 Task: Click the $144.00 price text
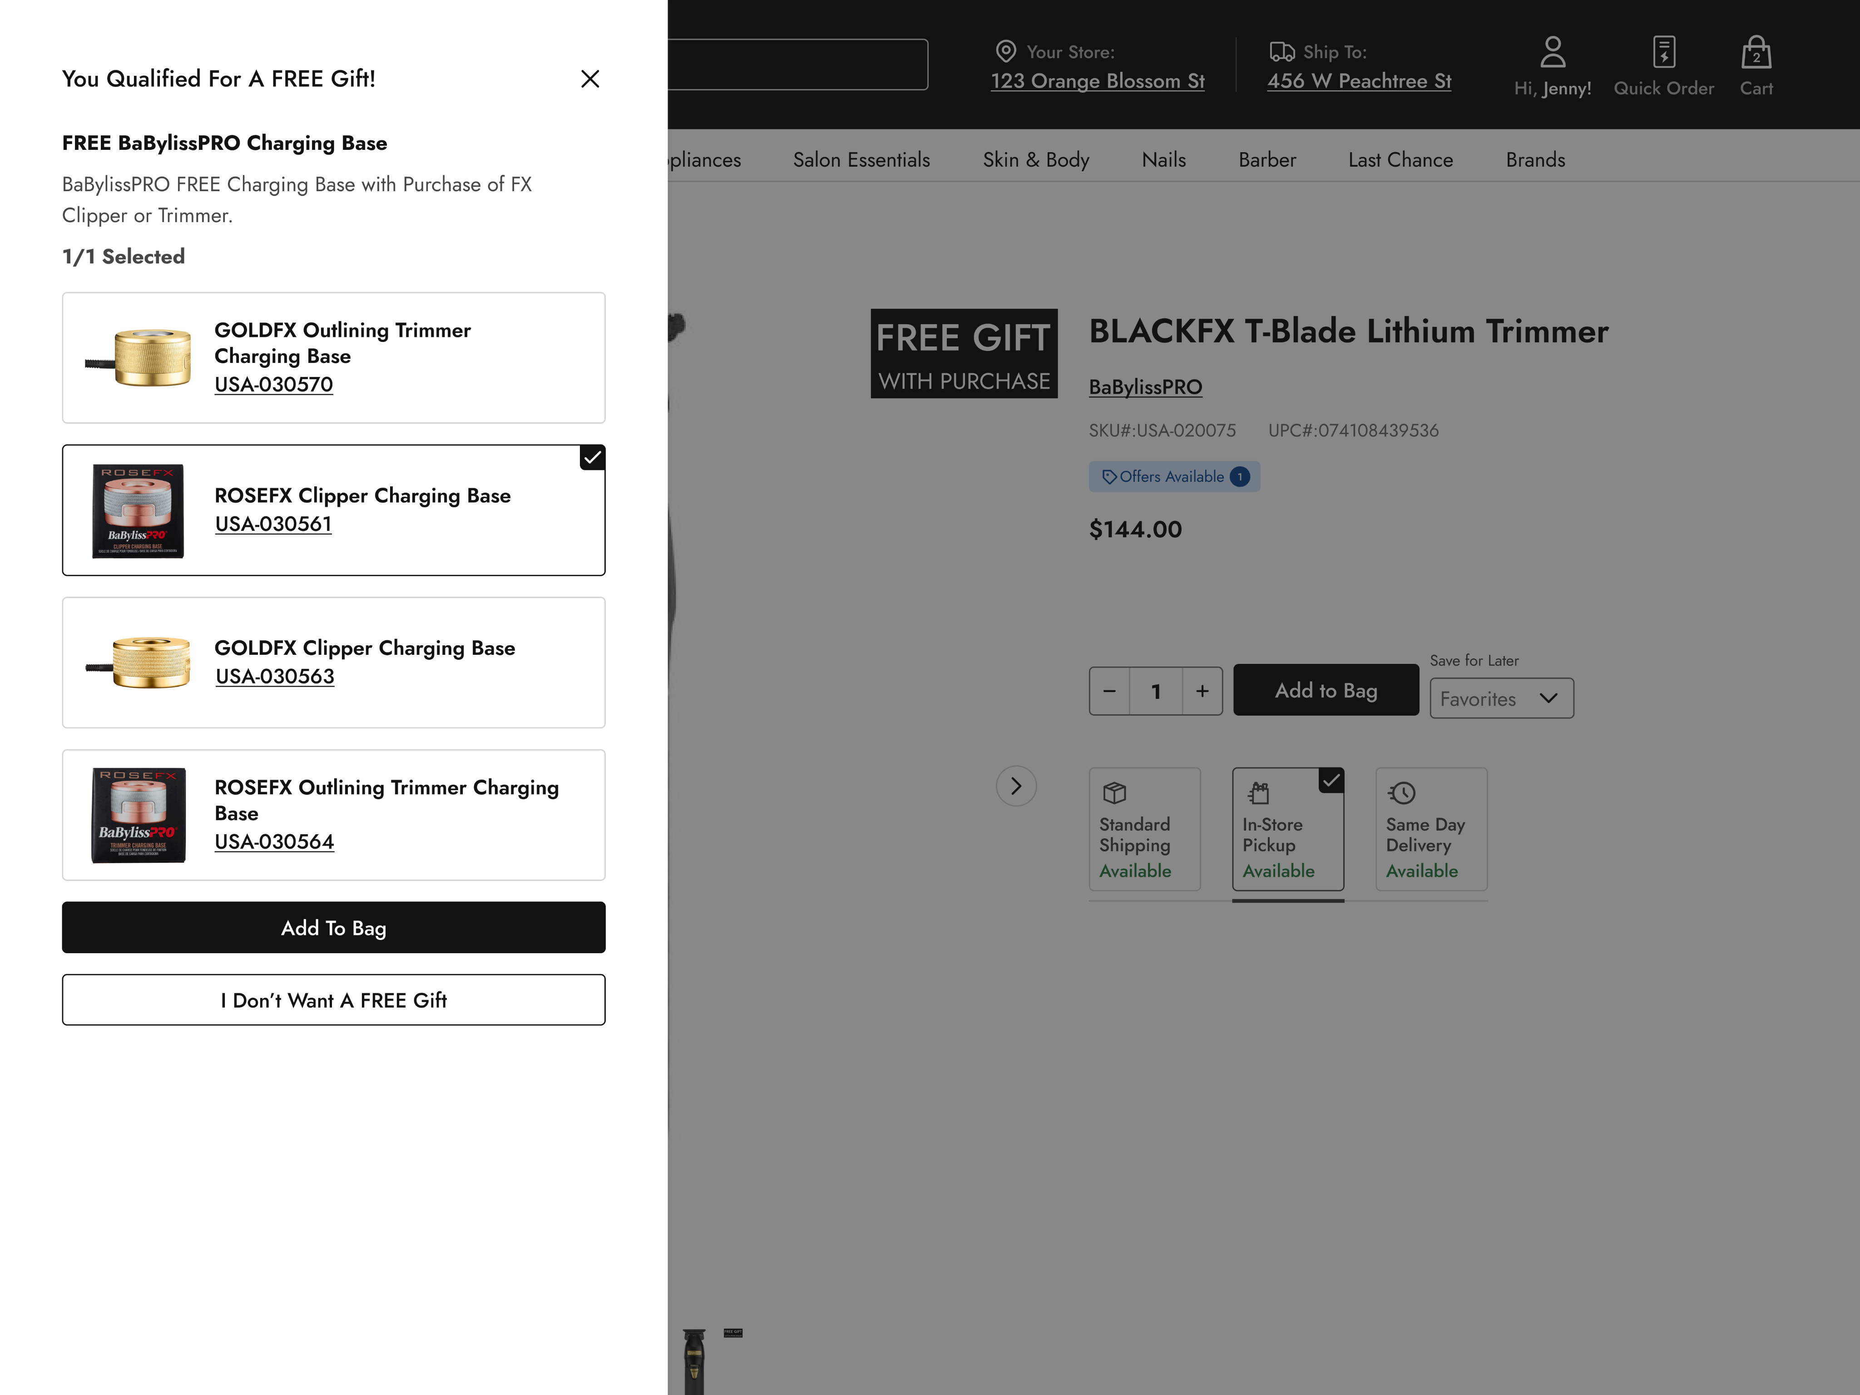click(1135, 529)
